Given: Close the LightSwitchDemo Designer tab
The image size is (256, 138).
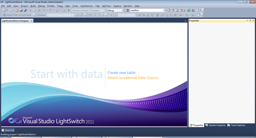Looking at the screenshot, I should click(x=31, y=21).
